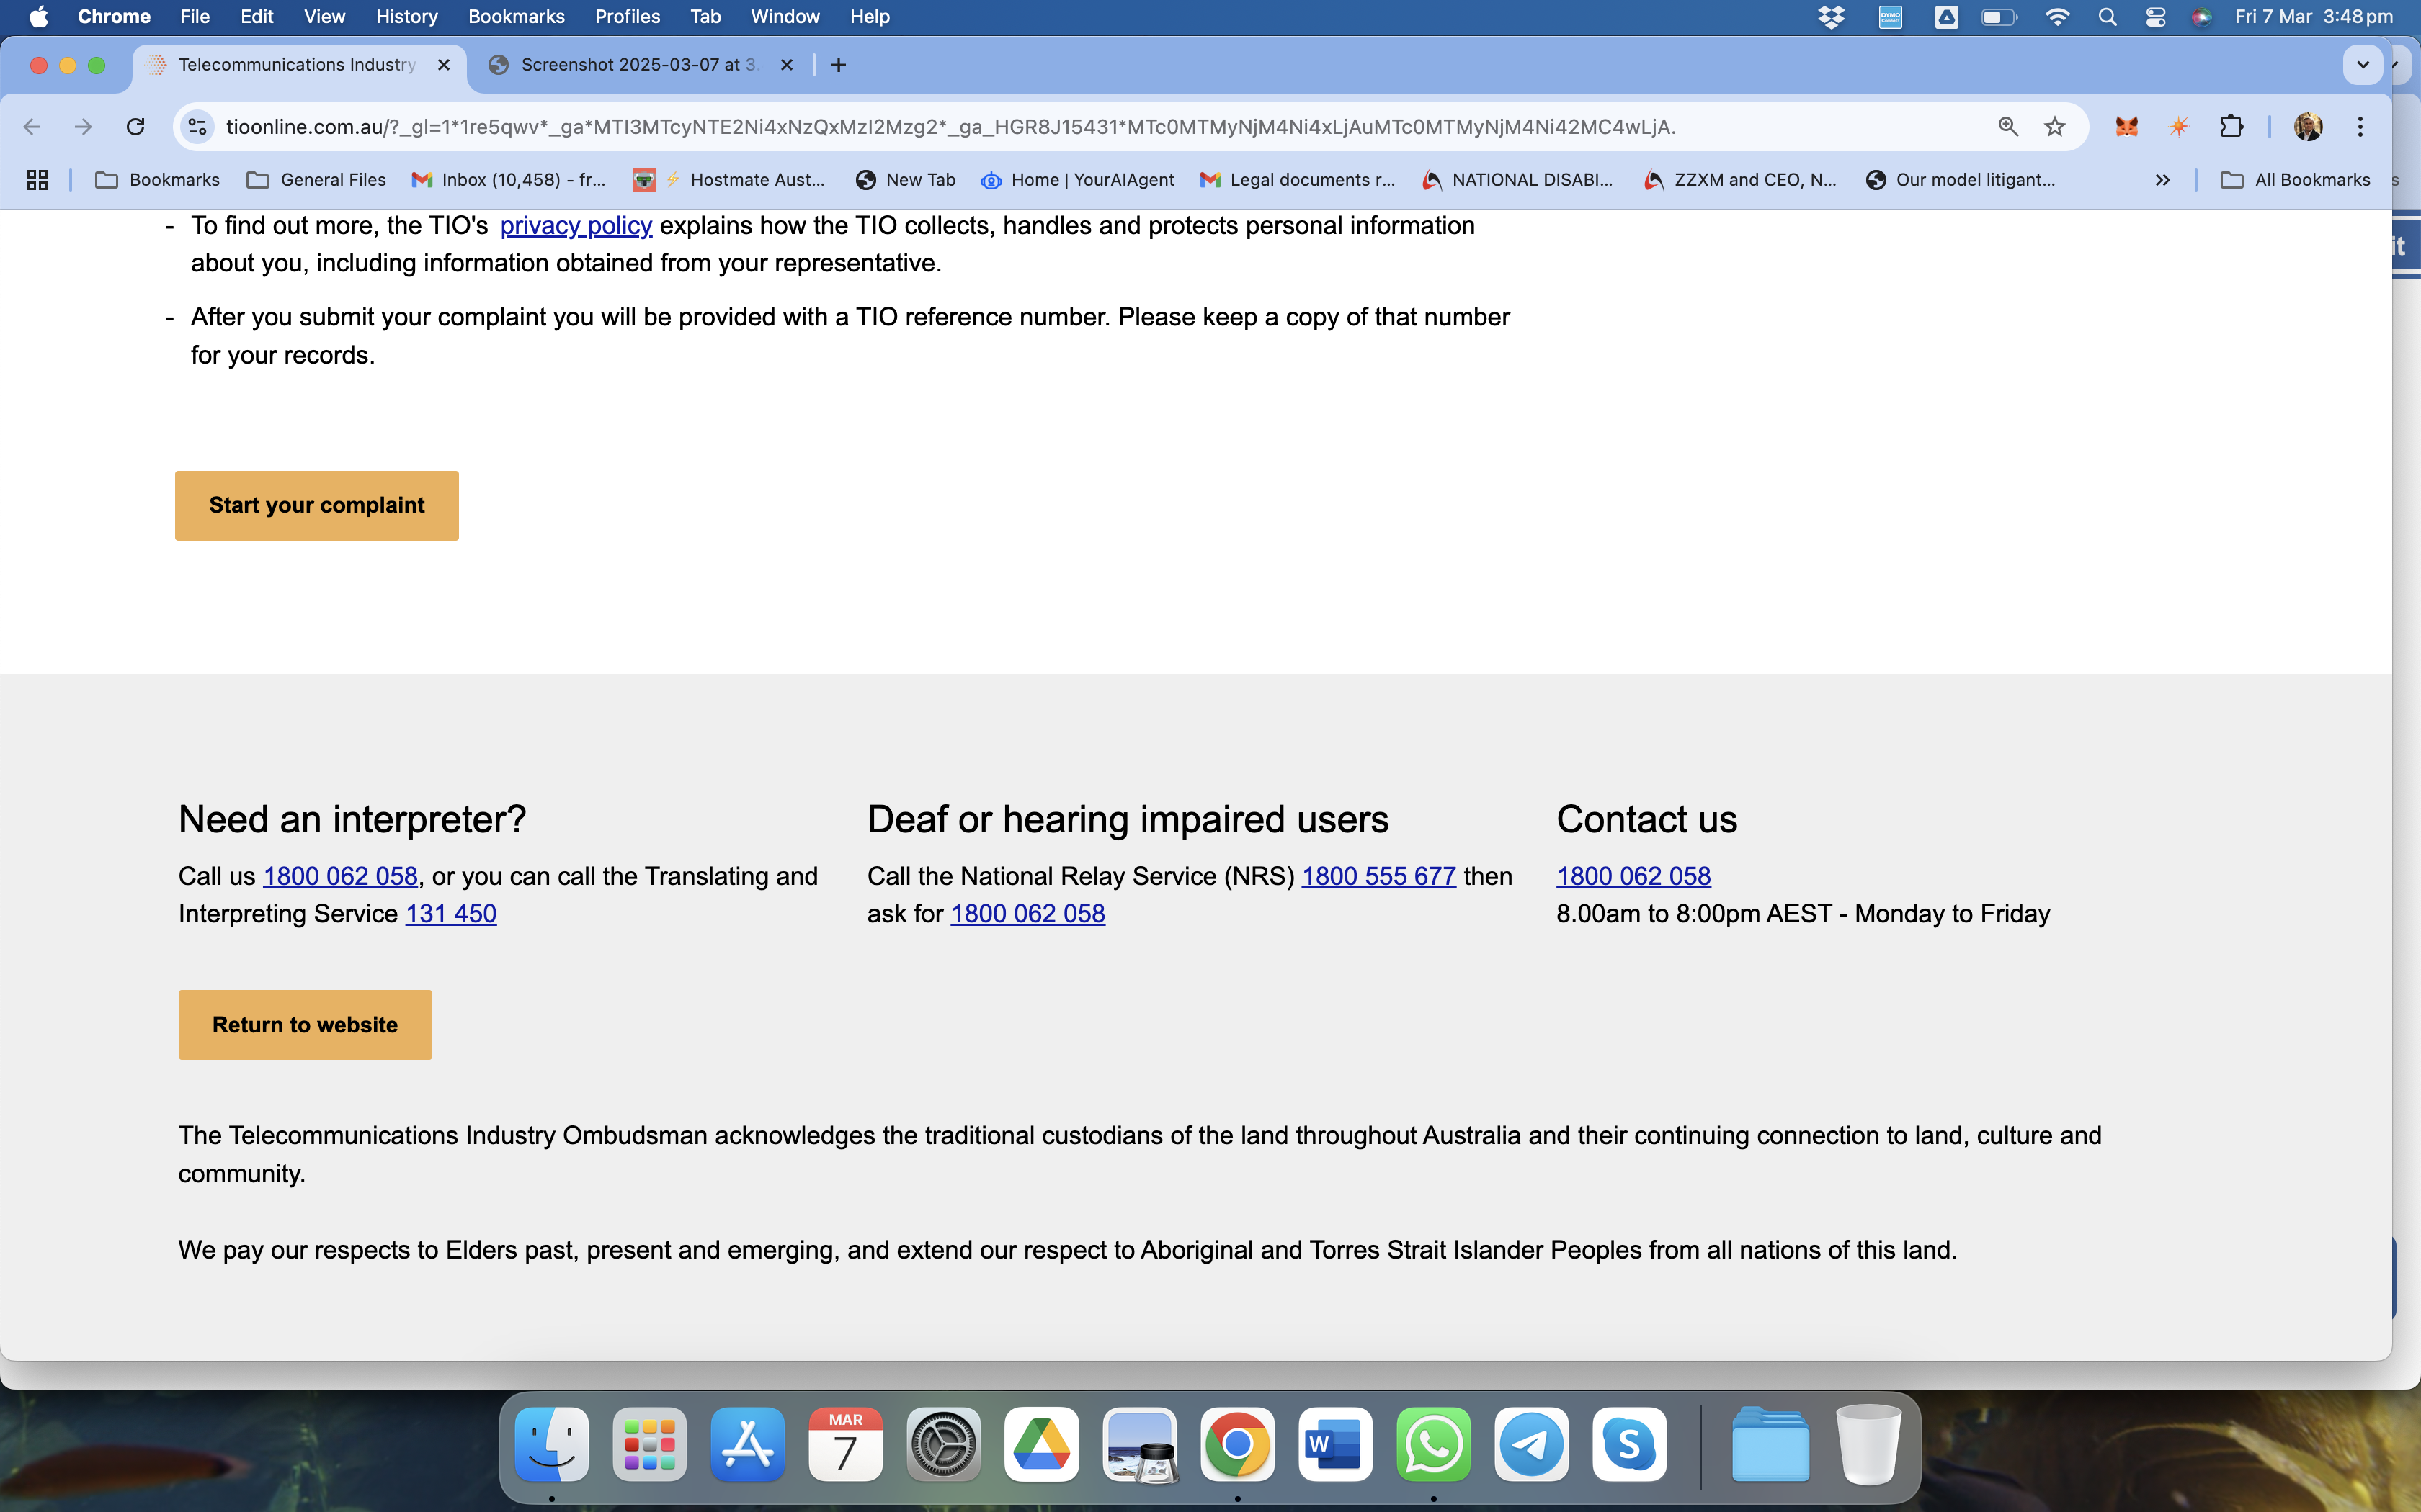Switch to the Screenshot 2025-03-07 tab
Image resolution: width=2421 pixels, height=1512 pixels.
click(630, 65)
